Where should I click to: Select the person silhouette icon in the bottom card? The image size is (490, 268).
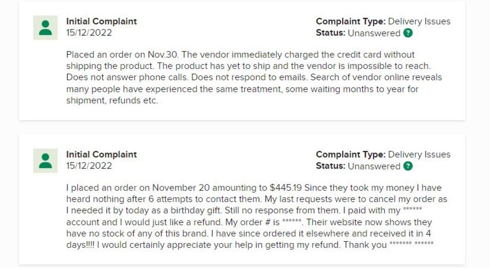(44, 161)
